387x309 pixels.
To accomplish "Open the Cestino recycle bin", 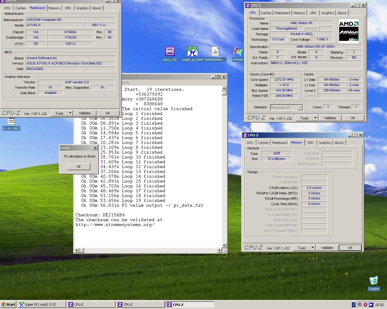I will click(374, 283).
